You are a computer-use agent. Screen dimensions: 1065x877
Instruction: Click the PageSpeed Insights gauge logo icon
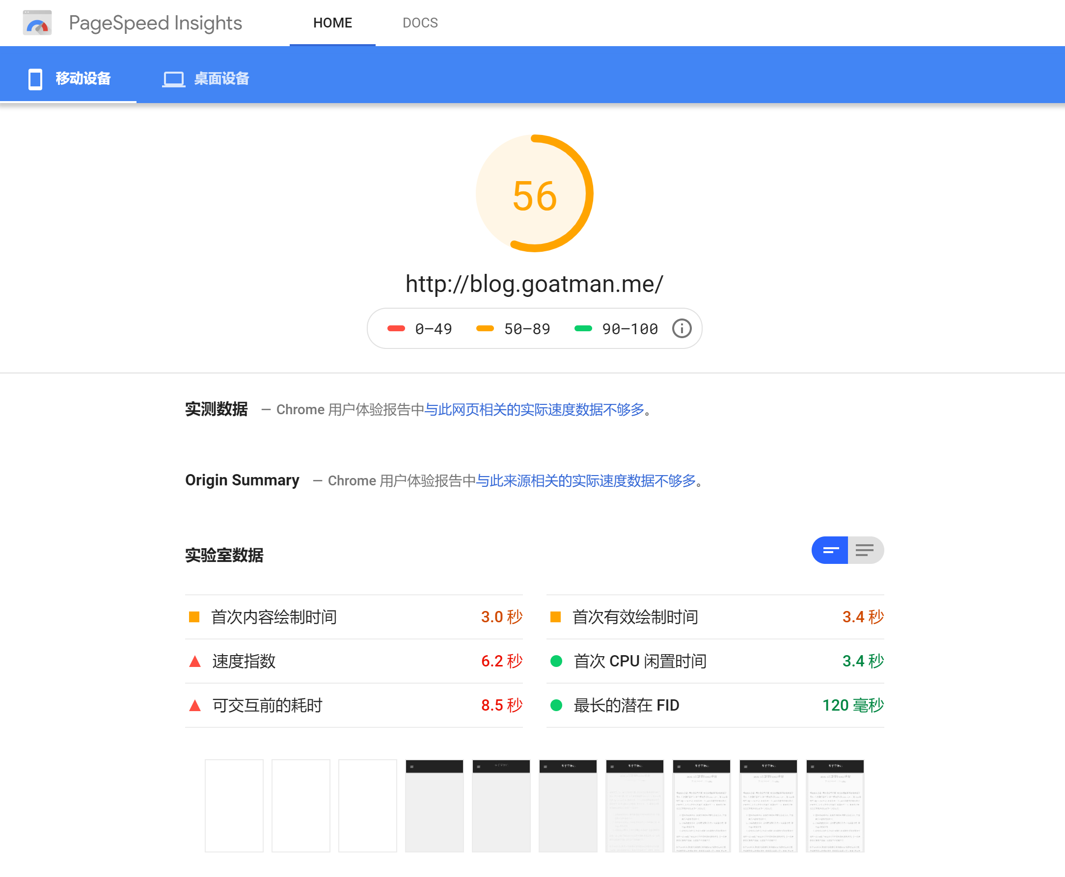click(x=37, y=22)
